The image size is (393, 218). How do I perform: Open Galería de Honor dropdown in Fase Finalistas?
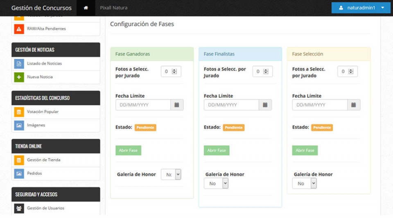(216, 184)
